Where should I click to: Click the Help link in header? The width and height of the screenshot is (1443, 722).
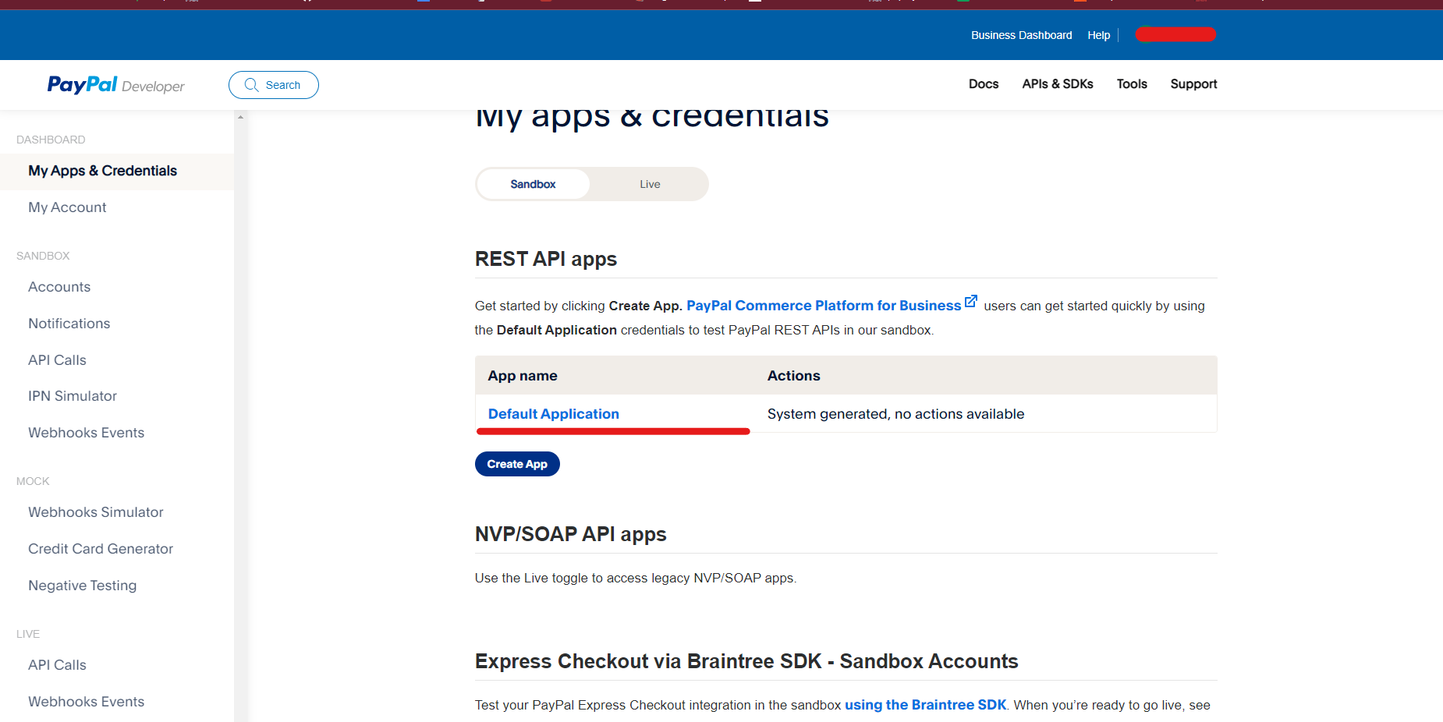click(1098, 35)
